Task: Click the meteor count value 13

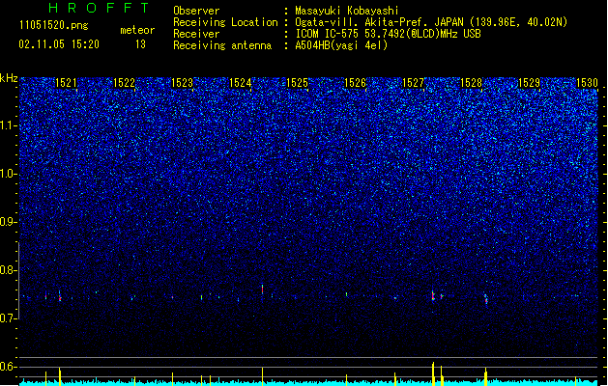Action: pos(140,44)
